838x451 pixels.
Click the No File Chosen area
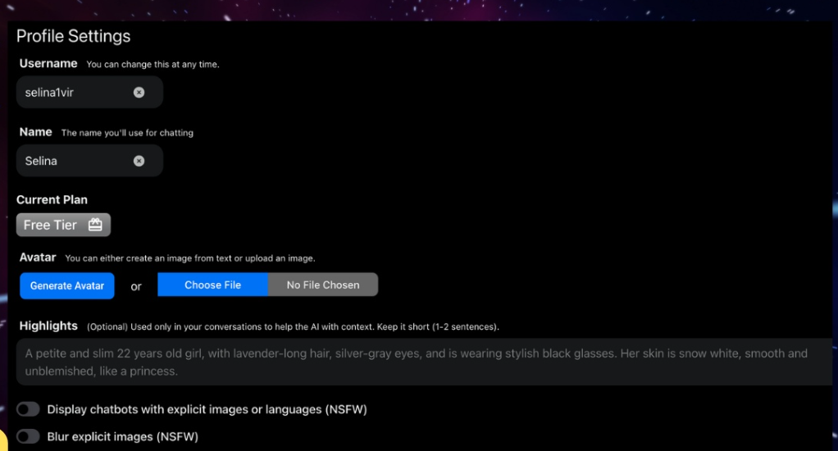point(322,285)
